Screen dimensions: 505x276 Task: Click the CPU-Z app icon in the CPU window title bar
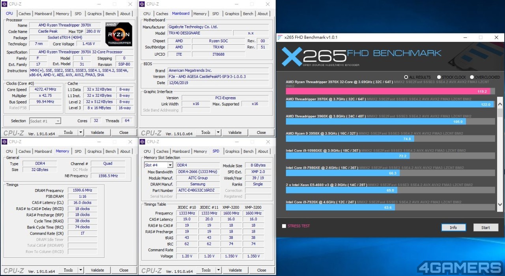tap(5, 4)
